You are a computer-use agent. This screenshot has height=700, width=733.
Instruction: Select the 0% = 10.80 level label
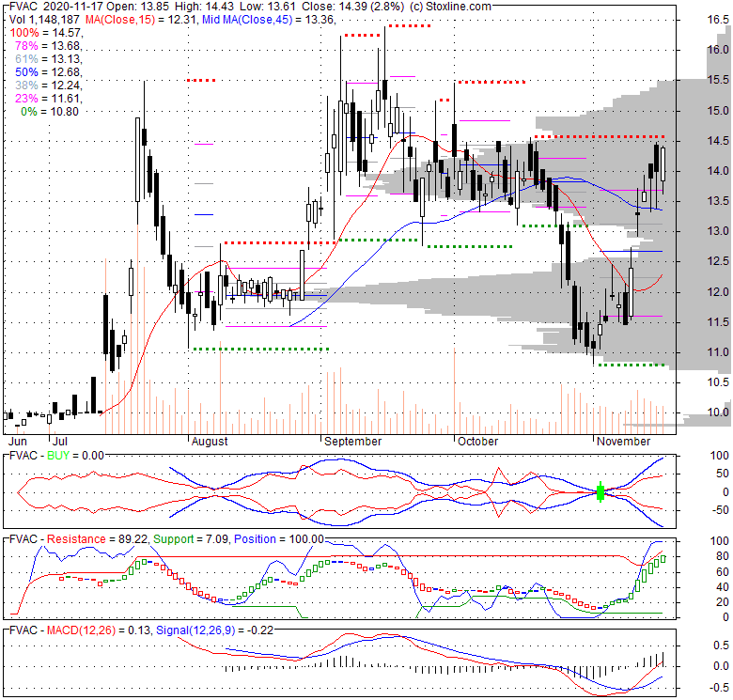click(x=50, y=111)
